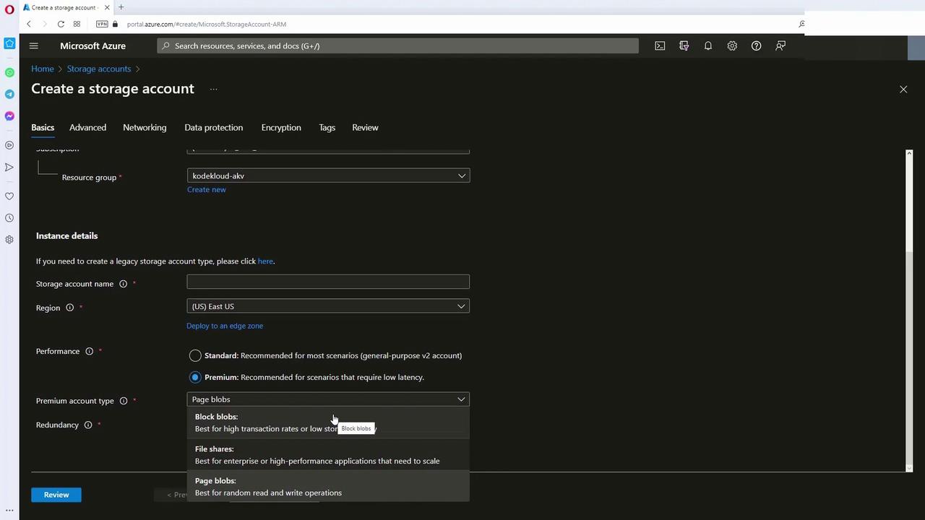Expand the Resource group dropdown

tap(328, 175)
